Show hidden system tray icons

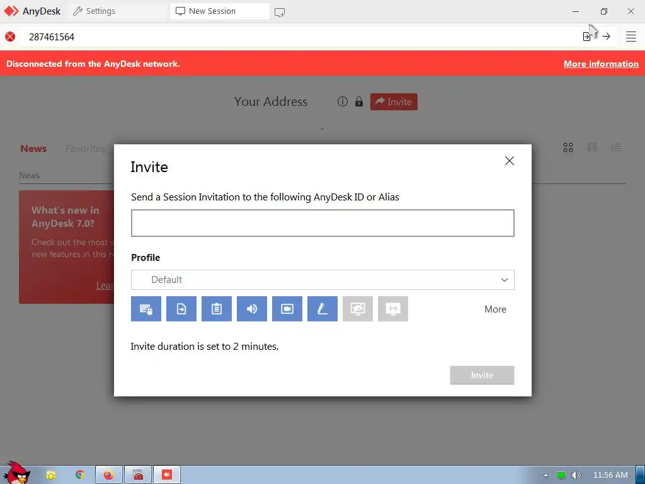pyautogui.click(x=546, y=475)
